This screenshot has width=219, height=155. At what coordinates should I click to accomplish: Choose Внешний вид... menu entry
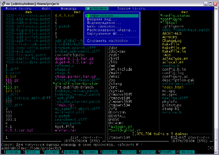pyautogui.click(x=102, y=19)
